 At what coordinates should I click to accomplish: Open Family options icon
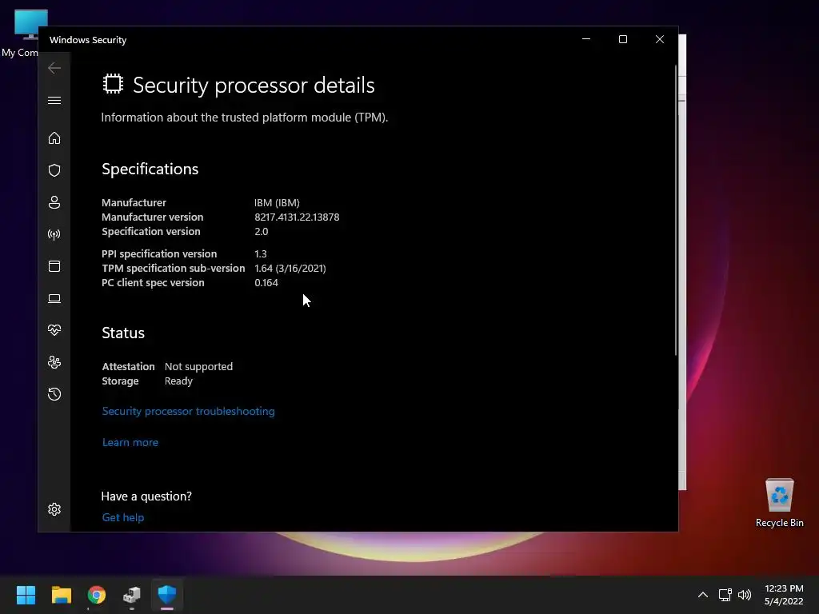[x=54, y=362]
